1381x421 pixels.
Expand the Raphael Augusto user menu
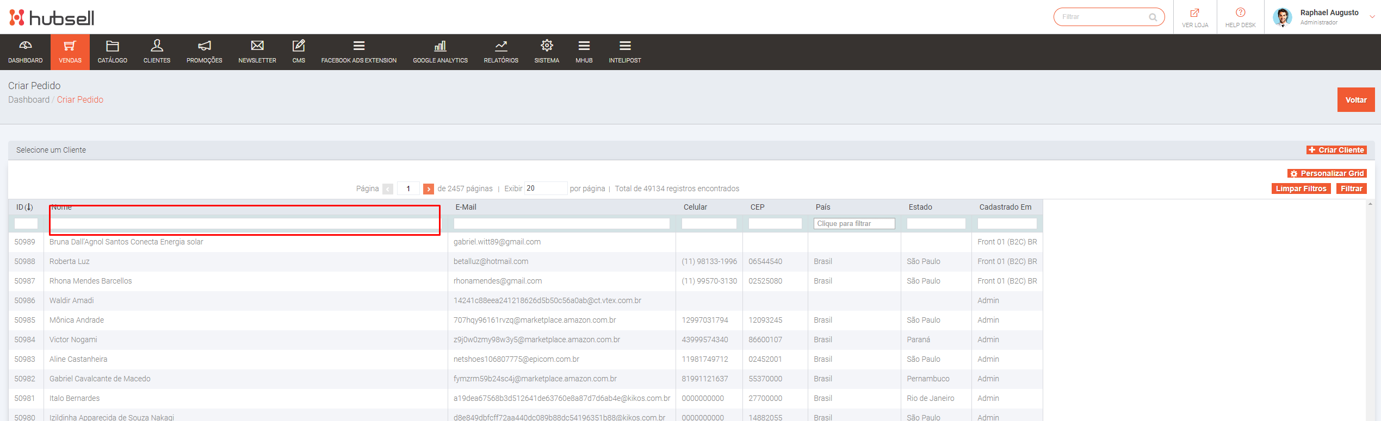(x=1372, y=17)
